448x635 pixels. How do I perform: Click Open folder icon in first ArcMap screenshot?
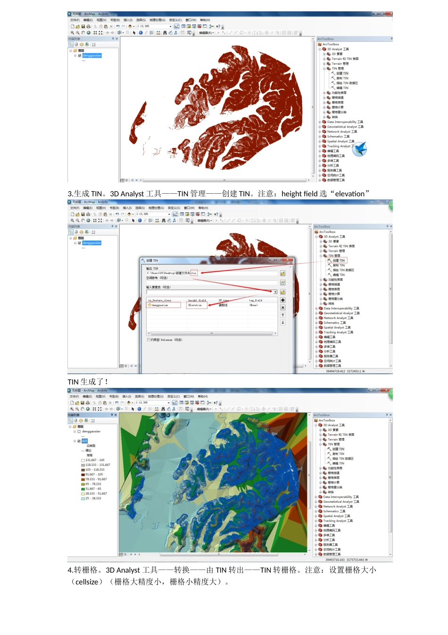(78, 26)
